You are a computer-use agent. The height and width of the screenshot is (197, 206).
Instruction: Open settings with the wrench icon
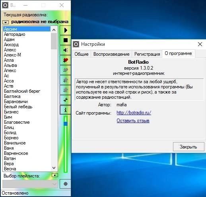(x=65, y=100)
